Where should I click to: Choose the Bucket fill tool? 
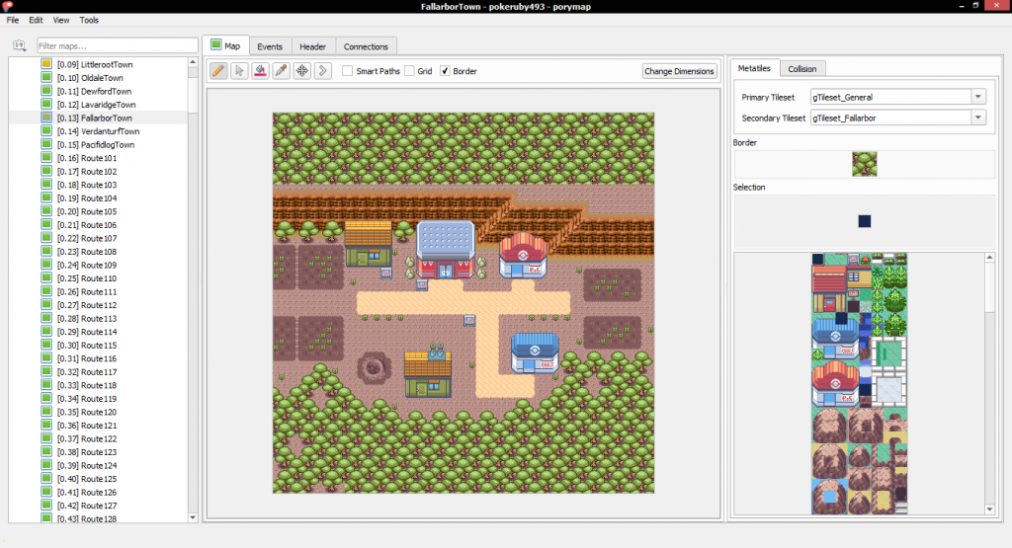pyautogui.click(x=260, y=71)
